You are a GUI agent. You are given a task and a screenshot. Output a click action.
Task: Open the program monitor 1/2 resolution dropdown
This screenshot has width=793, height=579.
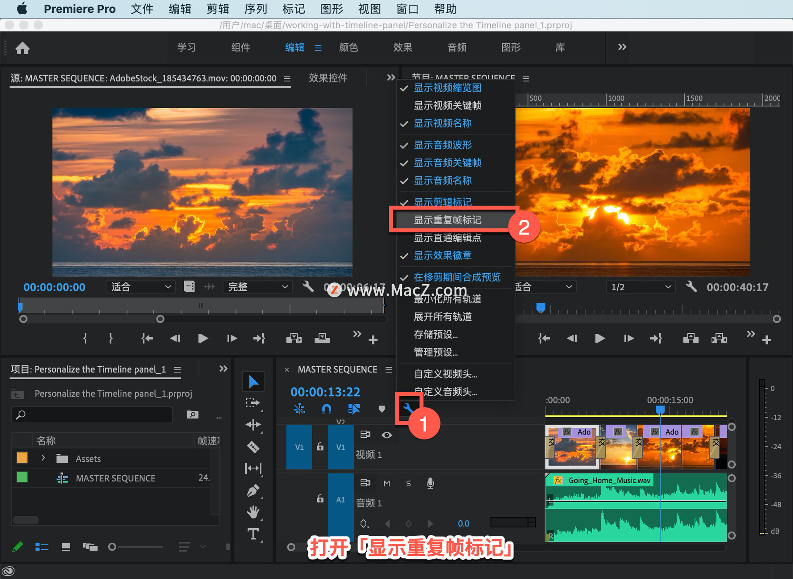640,287
